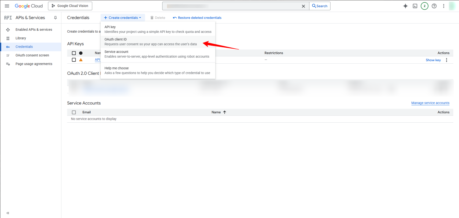Toggle the Service Accounts header checkbox
Screen dimensions: 459x218
(x=74, y=112)
